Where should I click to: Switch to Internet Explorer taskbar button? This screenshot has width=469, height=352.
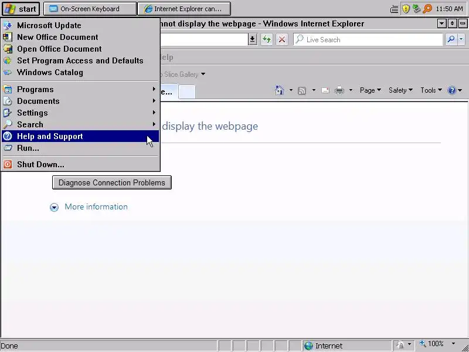(184, 9)
